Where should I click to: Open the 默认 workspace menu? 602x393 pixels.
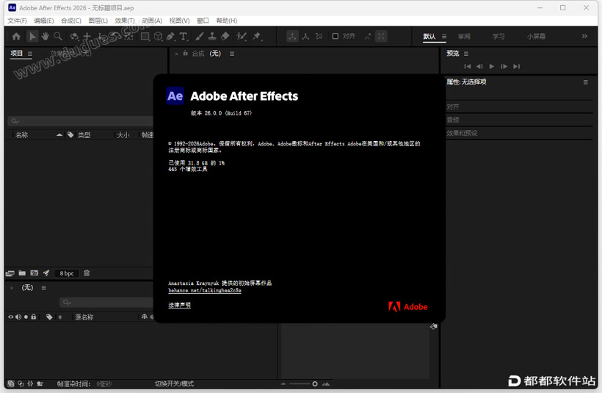pyautogui.click(x=444, y=37)
